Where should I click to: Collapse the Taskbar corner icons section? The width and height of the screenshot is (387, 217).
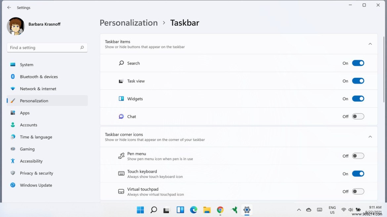click(x=370, y=137)
